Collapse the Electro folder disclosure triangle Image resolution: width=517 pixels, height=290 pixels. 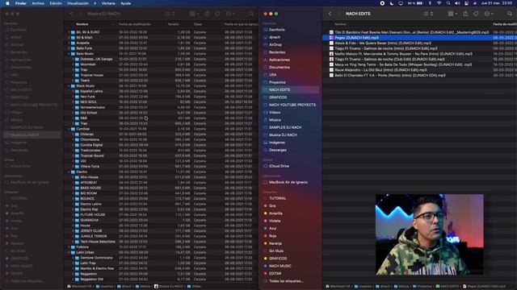pos(69,172)
